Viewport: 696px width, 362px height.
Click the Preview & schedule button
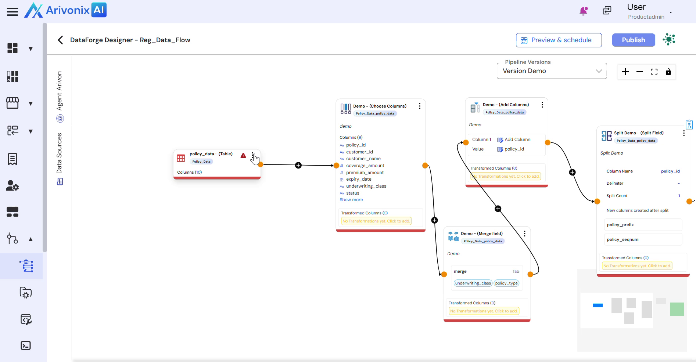pyautogui.click(x=559, y=40)
